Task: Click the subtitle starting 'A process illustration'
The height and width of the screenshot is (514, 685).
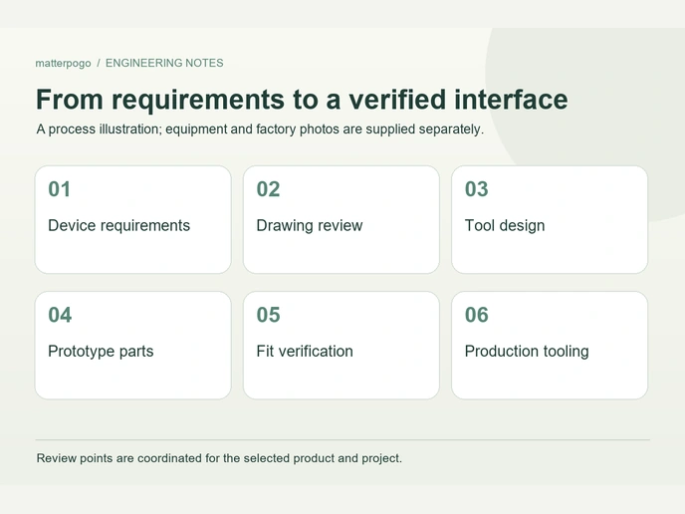Action: point(260,129)
